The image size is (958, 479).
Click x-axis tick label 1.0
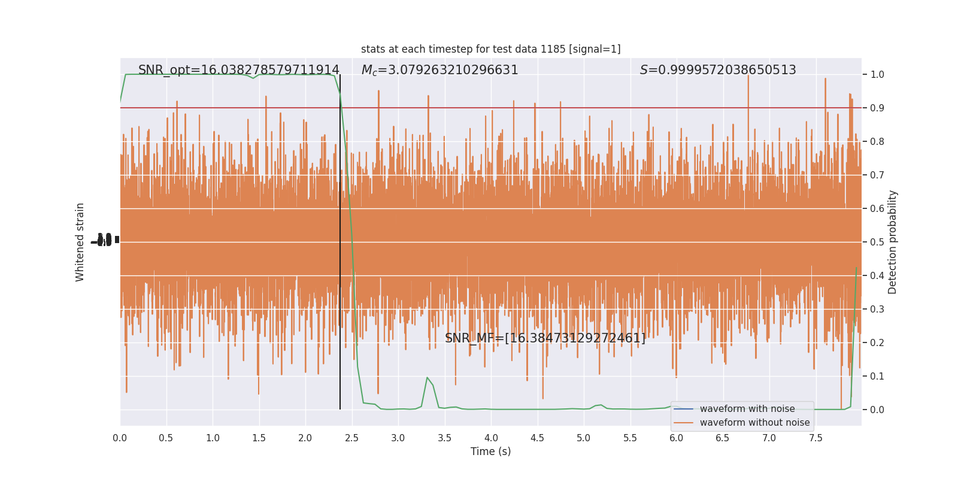[x=213, y=438]
